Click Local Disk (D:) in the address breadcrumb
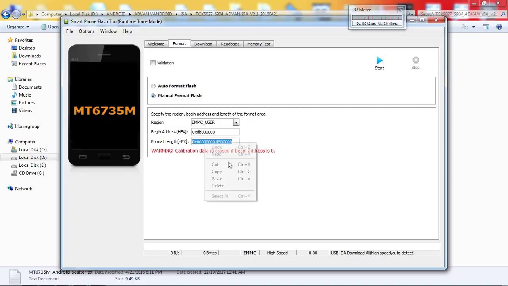The height and width of the screenshot is (286, 508). click(84, 14)
